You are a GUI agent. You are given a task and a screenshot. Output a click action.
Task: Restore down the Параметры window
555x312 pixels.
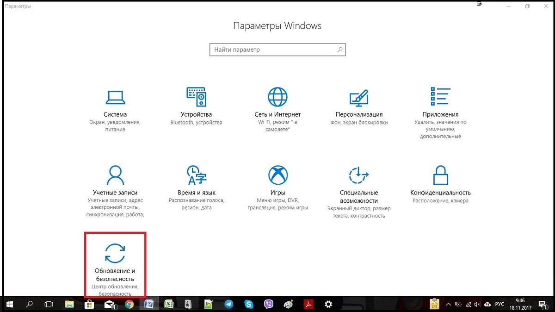point(527,6)
